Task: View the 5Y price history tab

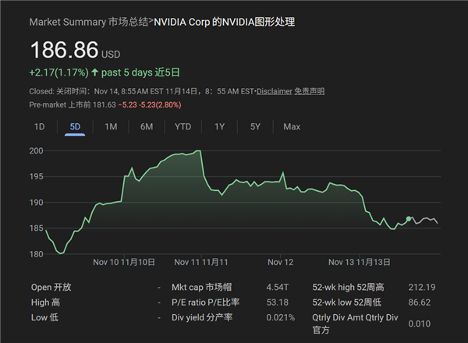Action: pos(256,126)
